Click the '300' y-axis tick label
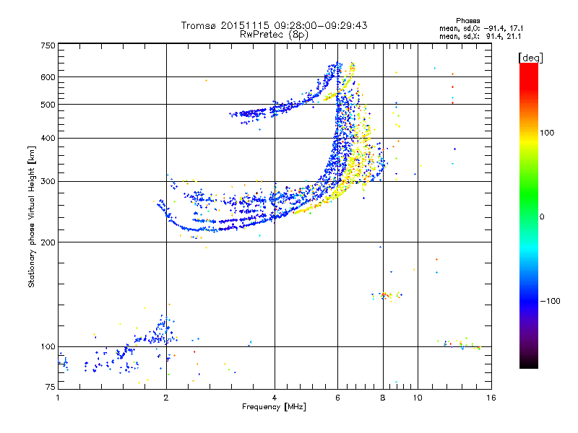Image resolution: width=578 pixels, height=433 pixels. coord(48,182)
